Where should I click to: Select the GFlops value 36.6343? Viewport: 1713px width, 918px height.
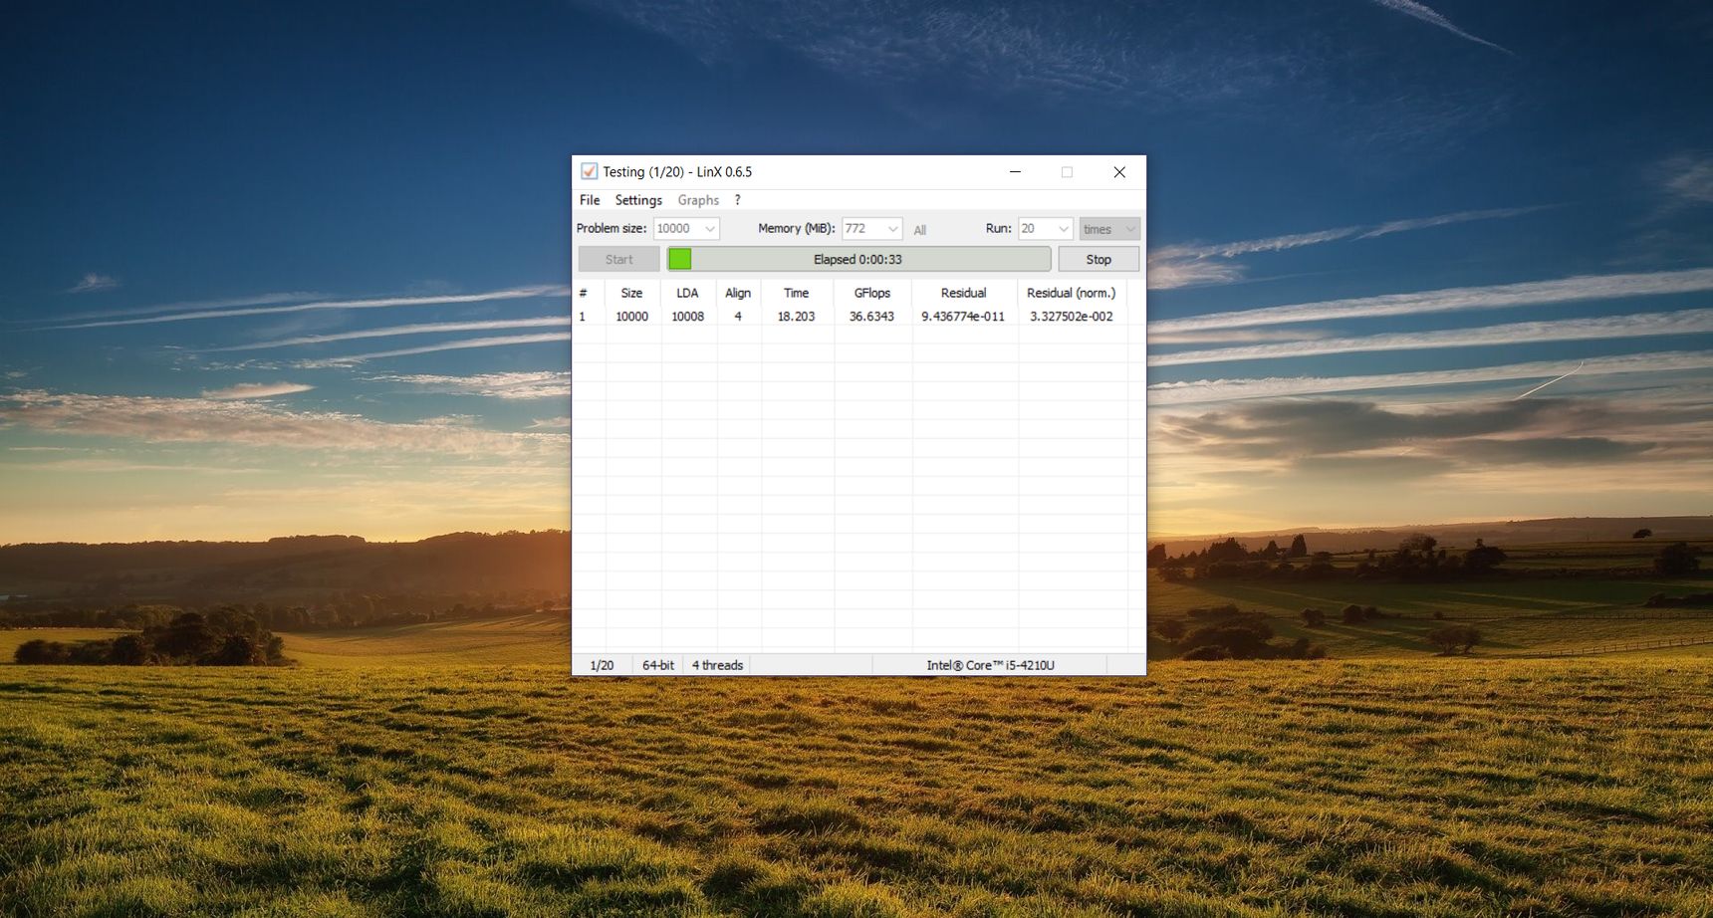point(871,317)
